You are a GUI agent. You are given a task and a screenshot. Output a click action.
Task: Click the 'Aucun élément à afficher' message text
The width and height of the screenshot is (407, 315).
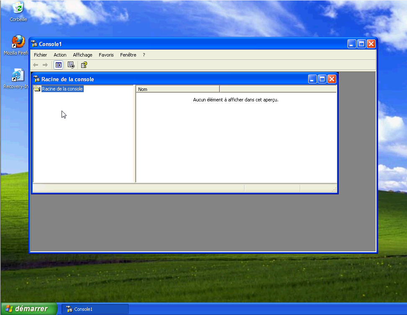[236, 100]
